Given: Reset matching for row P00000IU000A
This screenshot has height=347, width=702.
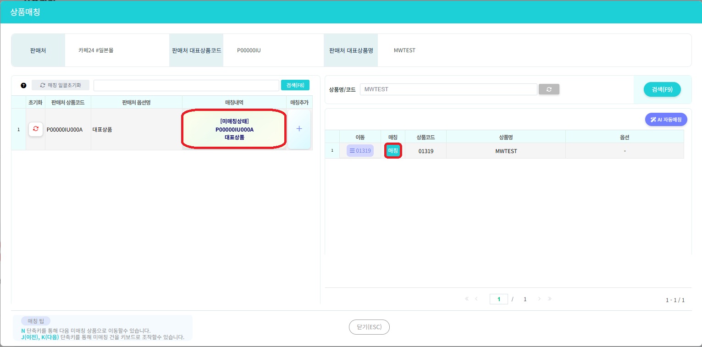Looking at the screenshot, I should coord(36,129).
